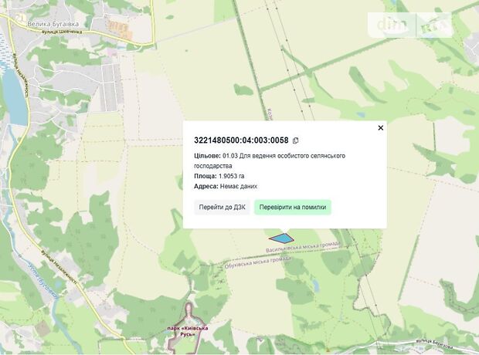Click 'Цільове' purpose text 01.03
479x355 pixels.
point(270,161)
